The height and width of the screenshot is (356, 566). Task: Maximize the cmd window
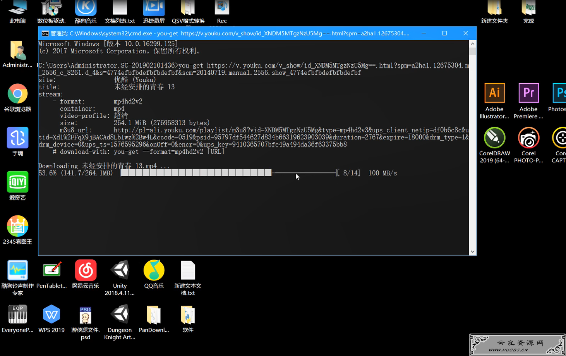444,33
